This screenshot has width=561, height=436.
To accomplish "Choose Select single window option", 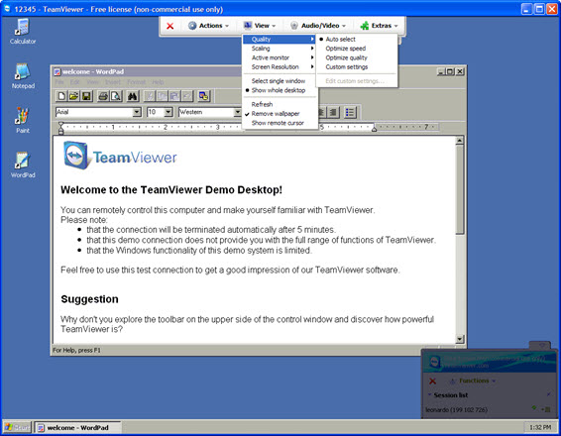I will pyautogui.click(x=280, y=81).
